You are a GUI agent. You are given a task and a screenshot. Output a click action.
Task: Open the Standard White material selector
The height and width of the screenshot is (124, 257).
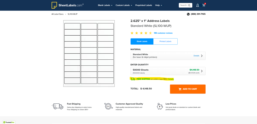pos(168,56)
